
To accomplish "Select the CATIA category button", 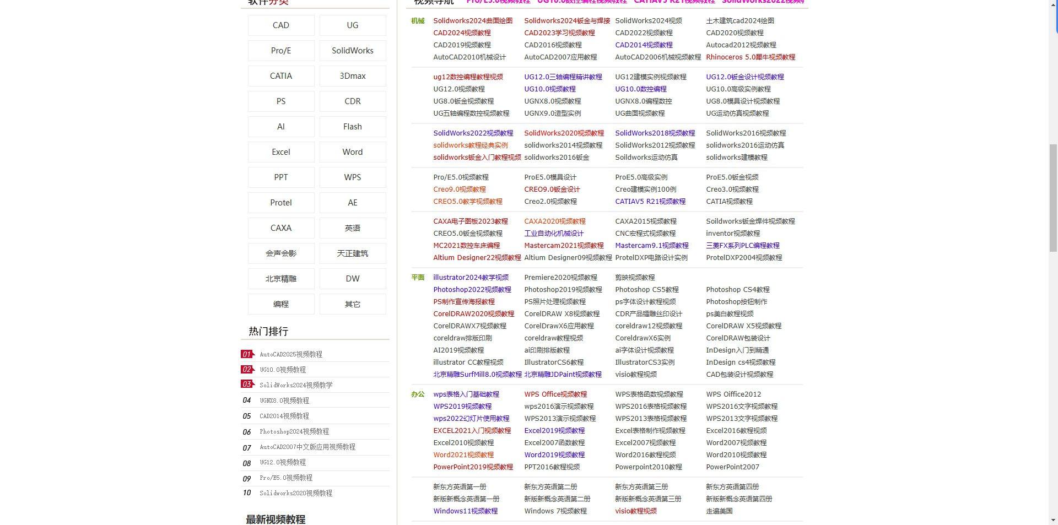I will click(x=280, y=75).
